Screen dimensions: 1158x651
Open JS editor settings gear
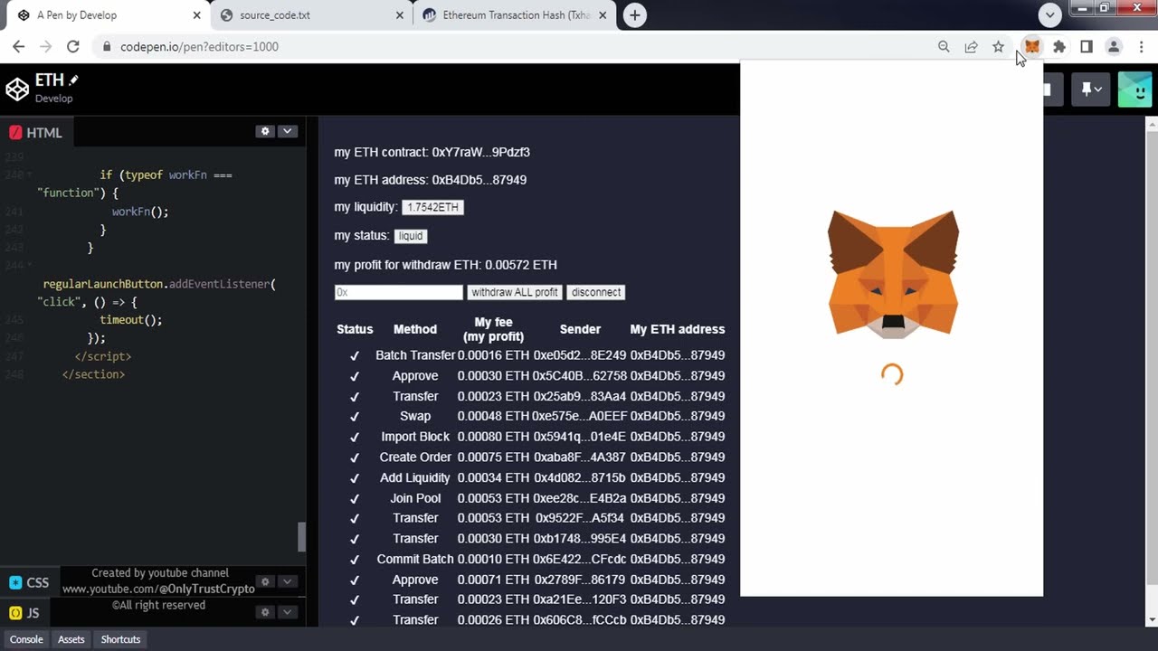(265, 612)
